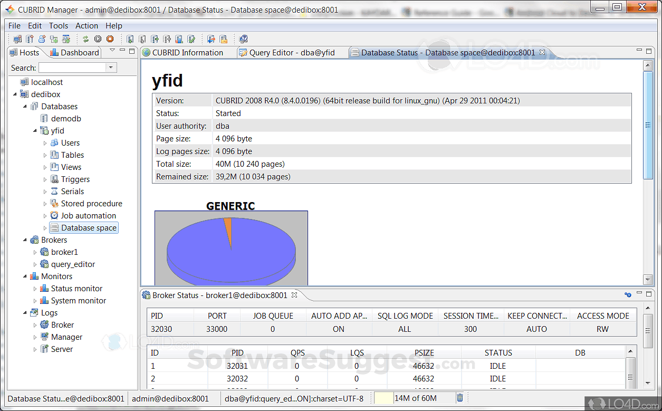Image resolution: width=662 pixels, height=411 pixels.
Task: Open the Search dropdown arrow
Action: coord(111,68)
